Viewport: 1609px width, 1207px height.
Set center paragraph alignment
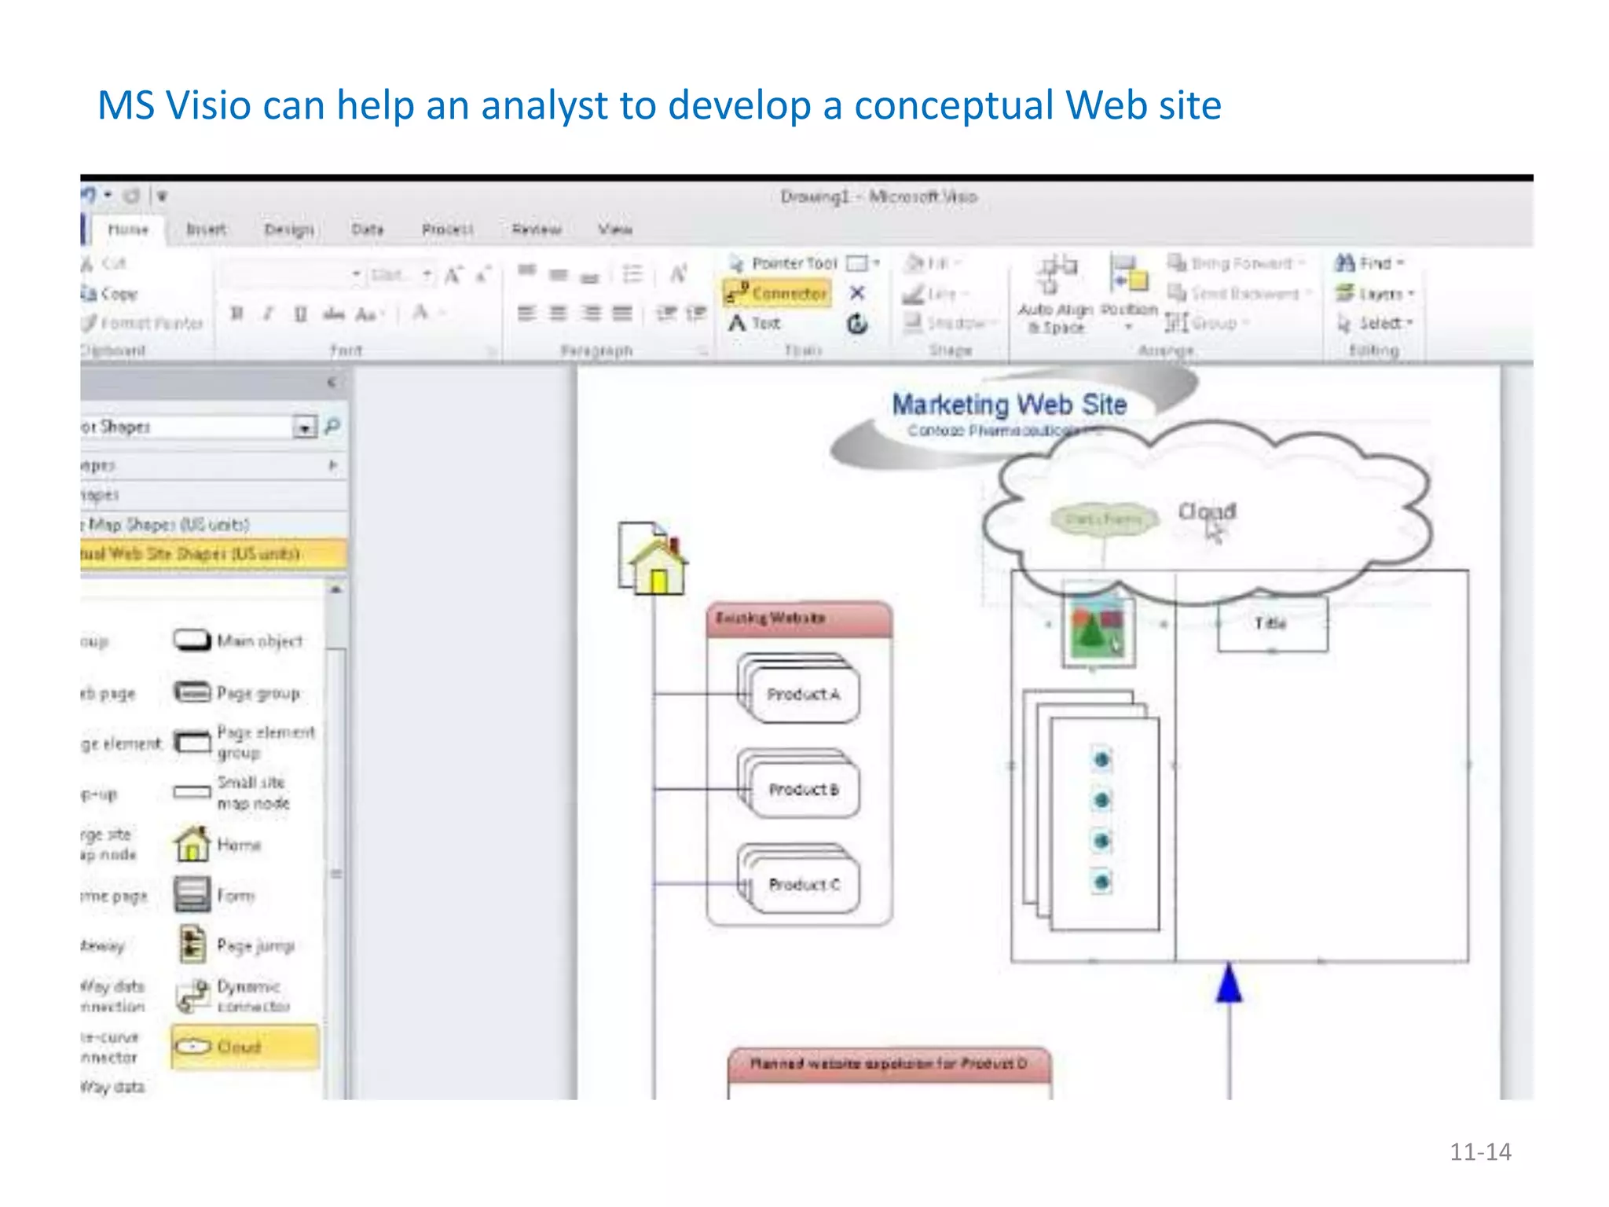pos(558,314)
